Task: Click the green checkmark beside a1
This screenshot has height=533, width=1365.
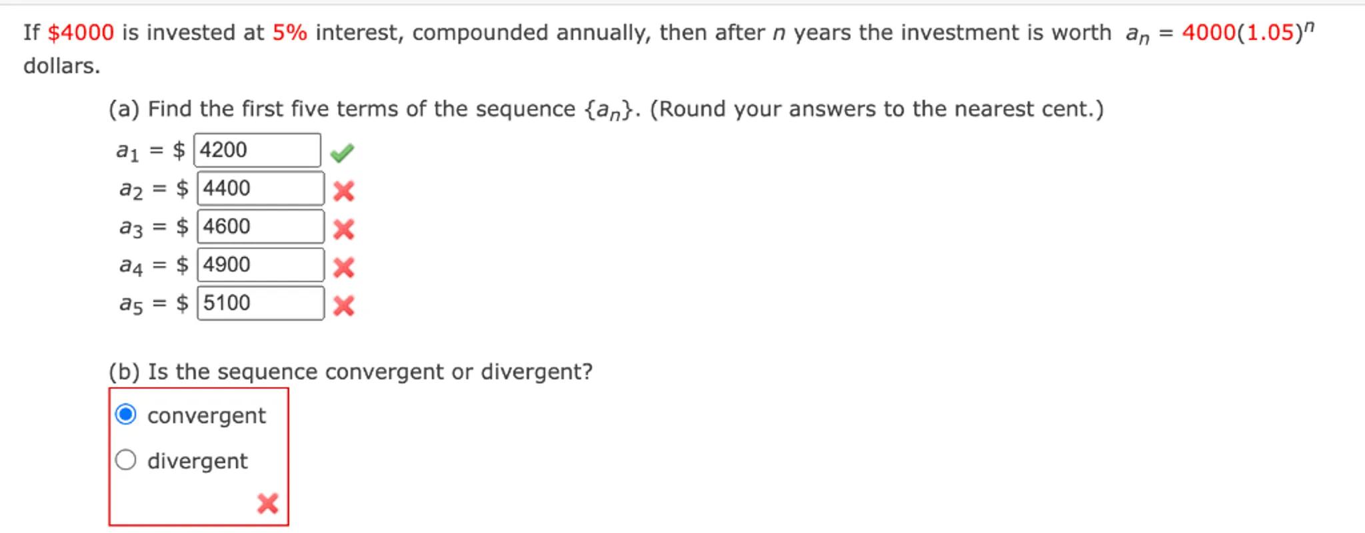Action: coord(342,153)
